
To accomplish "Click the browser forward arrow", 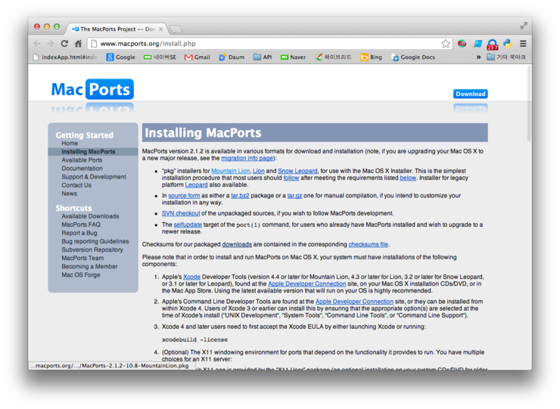I will pyautogui.click(x=51, y=44).
